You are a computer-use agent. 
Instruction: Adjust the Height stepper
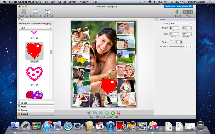tap(191, 34)
